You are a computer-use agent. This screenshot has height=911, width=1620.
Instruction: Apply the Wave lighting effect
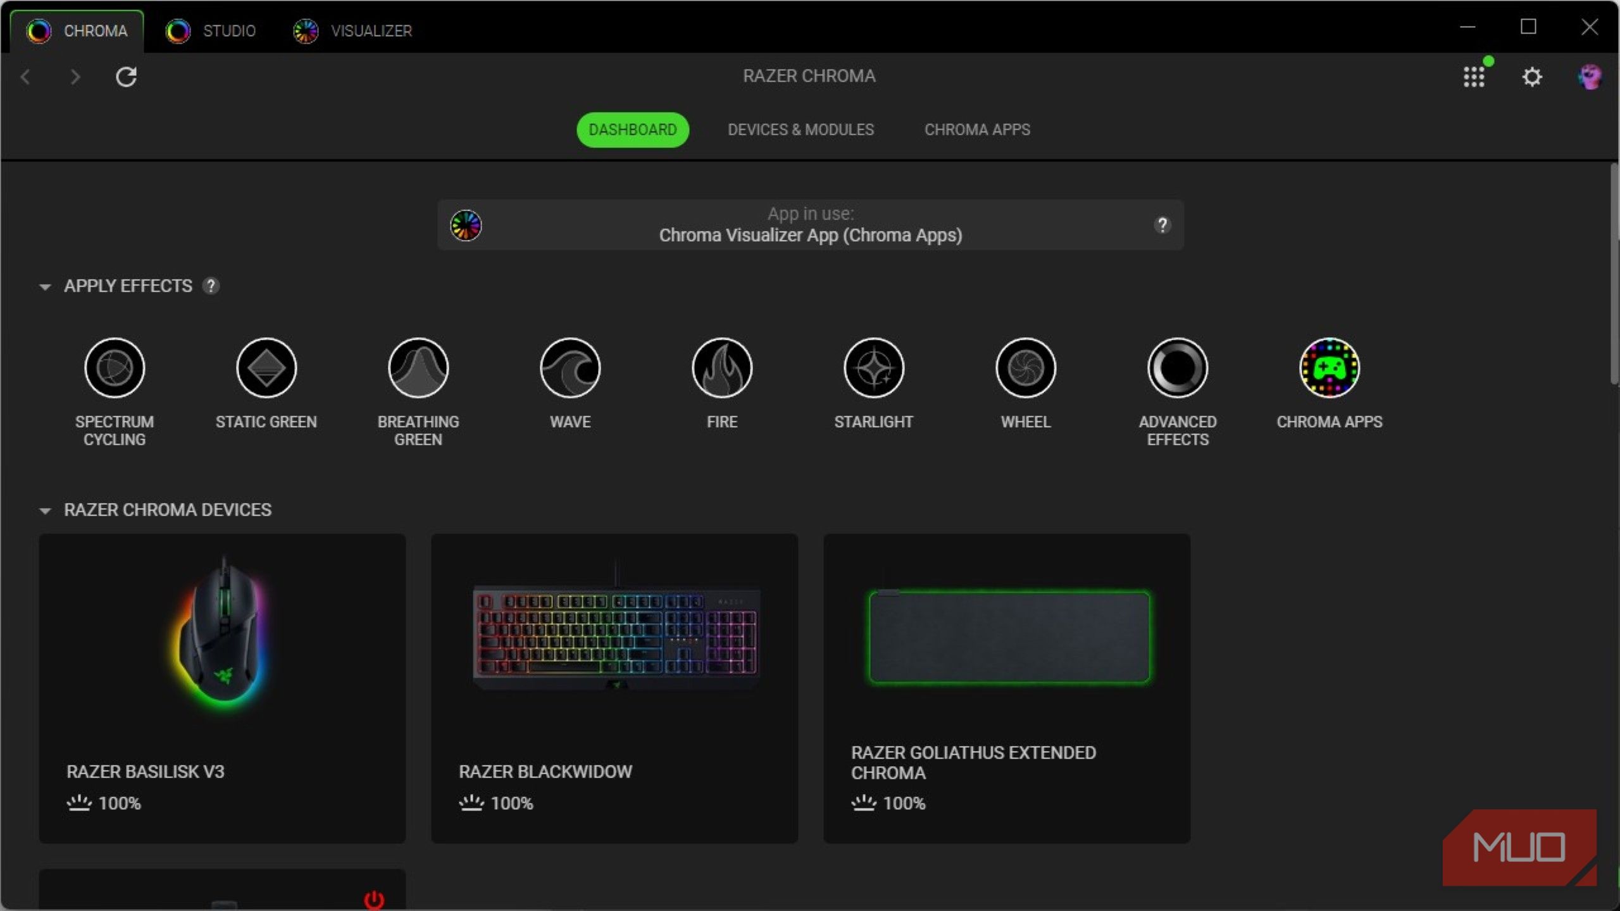tap(570, 368)
